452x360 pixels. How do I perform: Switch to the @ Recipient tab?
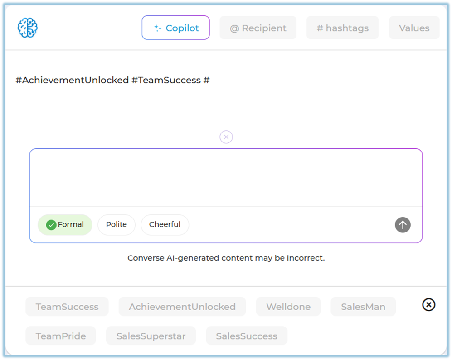(x=258, y=28)
